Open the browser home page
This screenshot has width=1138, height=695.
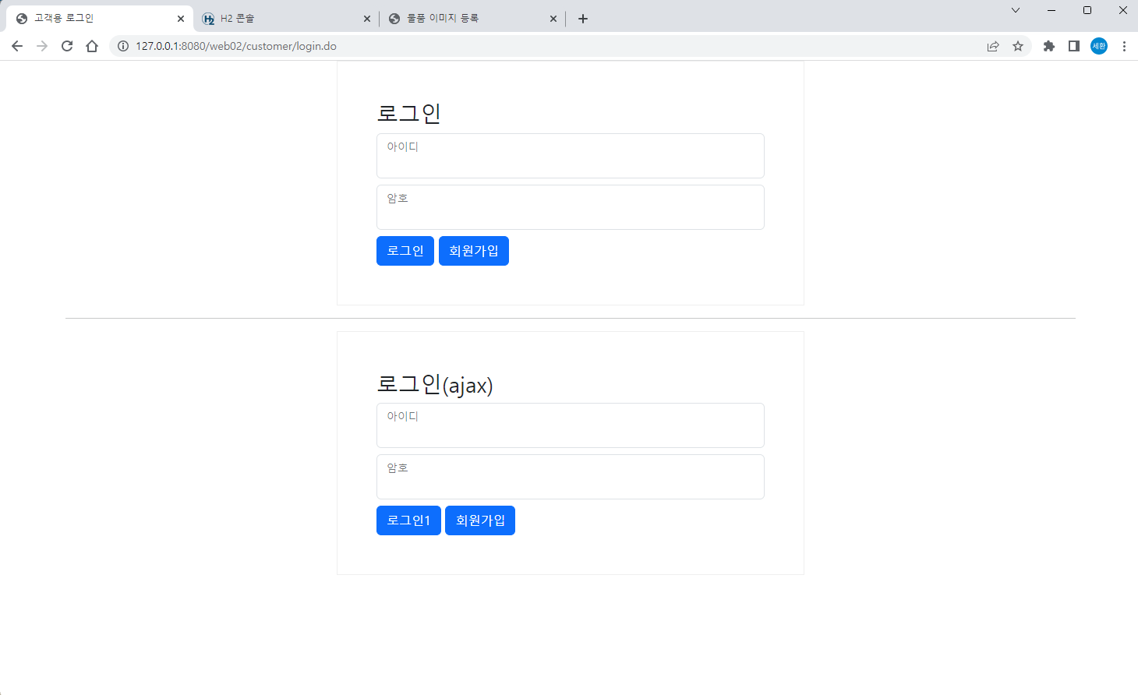click(92, 46)
